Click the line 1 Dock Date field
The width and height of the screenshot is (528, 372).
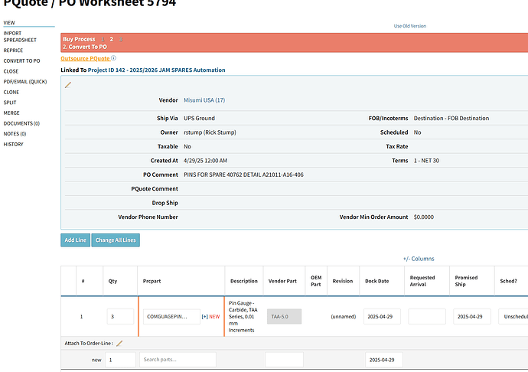[x=382, y=317]
